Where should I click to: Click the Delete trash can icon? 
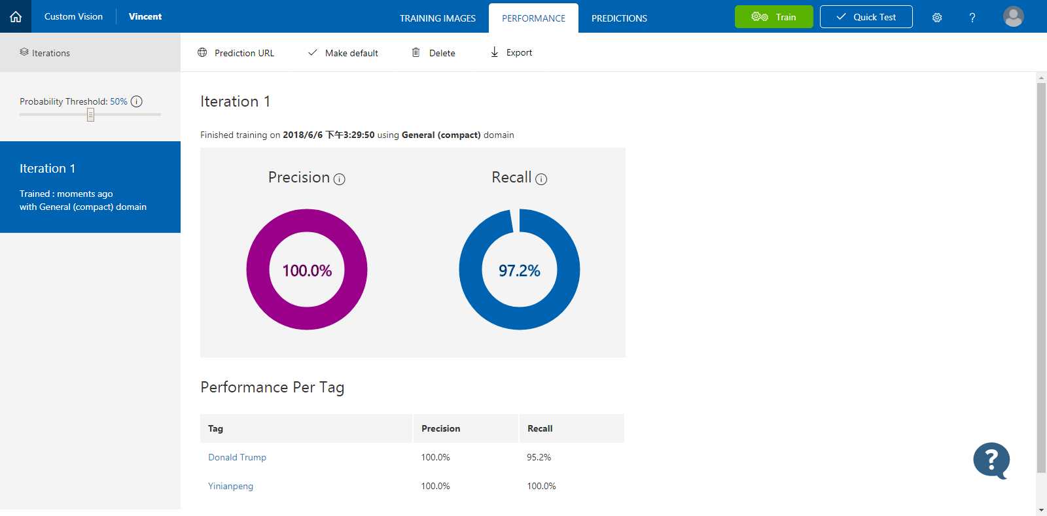[416, 52]
